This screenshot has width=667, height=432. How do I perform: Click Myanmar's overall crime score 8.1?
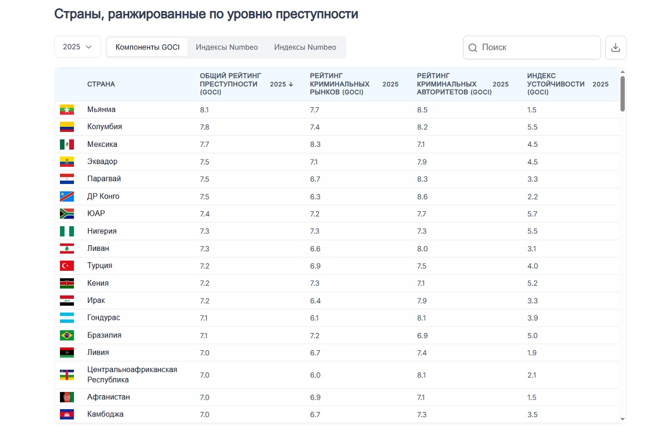pos(205,110)
